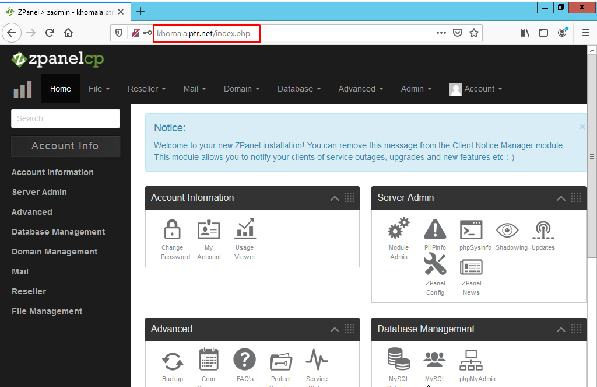This screenshot has height=387, width=597.
Task: Open the Database dropdown menu
Action: pyautogui.click(x=299, y=89)
